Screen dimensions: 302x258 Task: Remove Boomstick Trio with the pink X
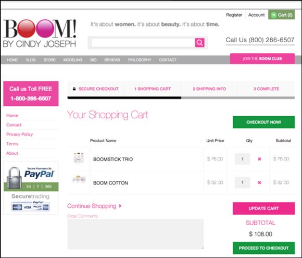coord(259,159)
